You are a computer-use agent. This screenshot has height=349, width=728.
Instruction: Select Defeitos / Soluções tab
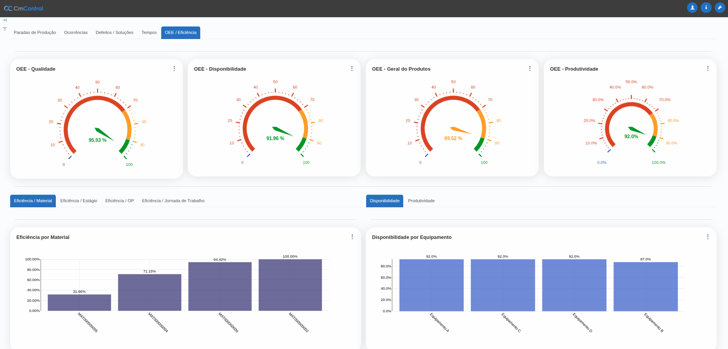(x=114, y=33)
